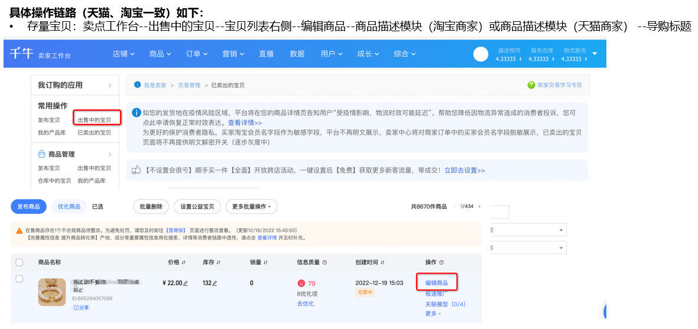Screen dimensions: 698x329
Task: Open the white caret dropdown beside 物流服务
Action: coord(596,54)
